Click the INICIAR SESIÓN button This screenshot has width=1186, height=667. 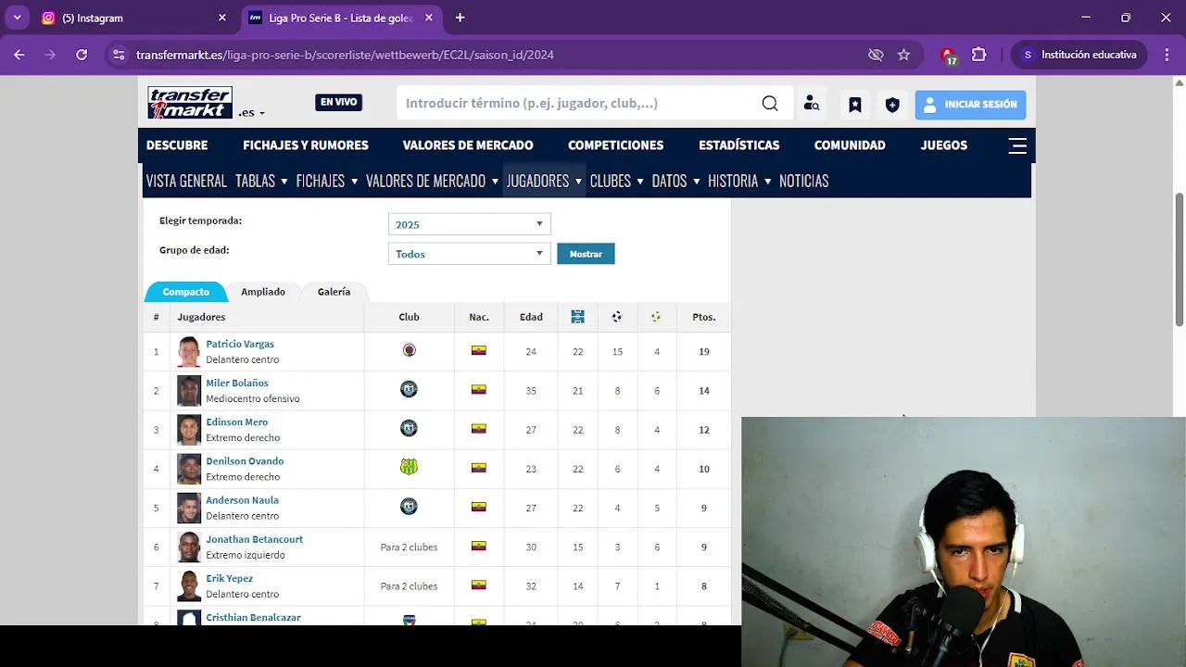pos(970,105)
